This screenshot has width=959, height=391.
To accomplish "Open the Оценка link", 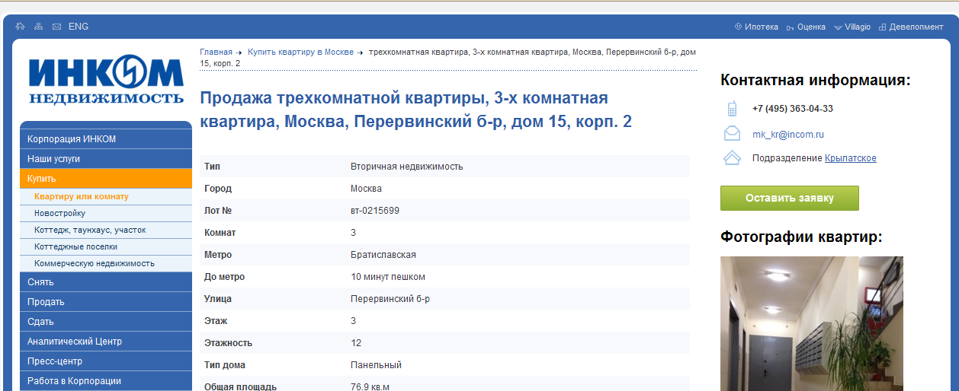I will point(811,27).
